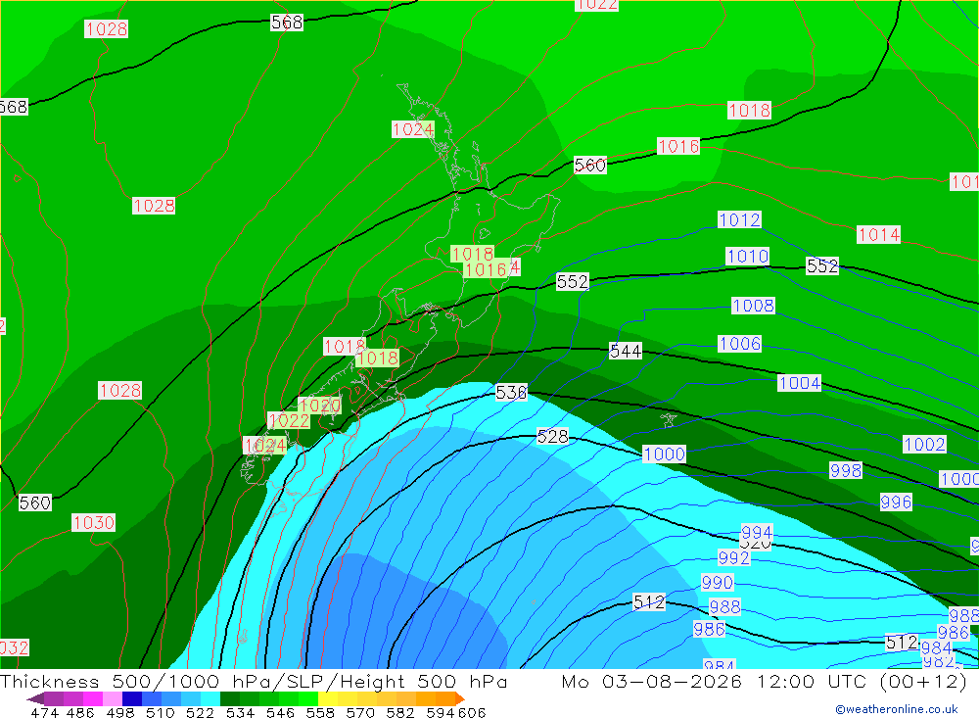Click the '582' legend scale value
This screenshot has height=718, width=979.
click(x=400, y=712)
